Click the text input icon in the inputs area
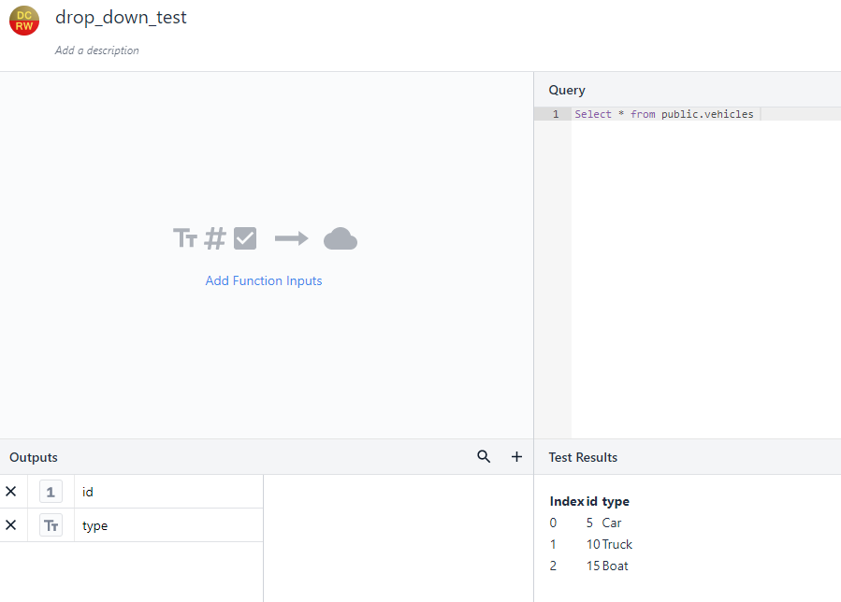 [x=185, y=239]
